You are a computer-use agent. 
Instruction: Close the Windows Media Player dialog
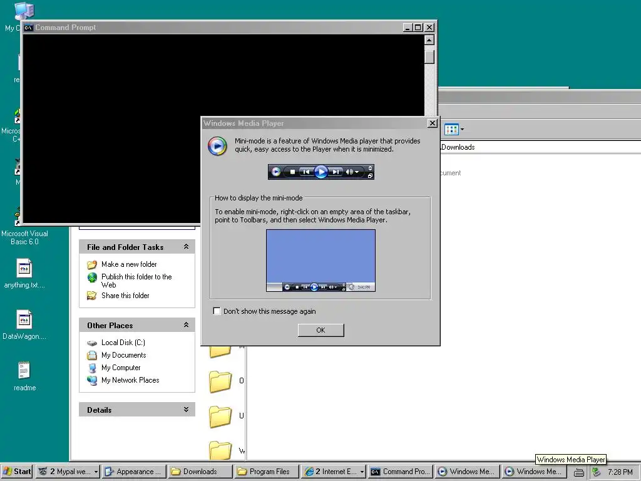click(x=433, y=123)
